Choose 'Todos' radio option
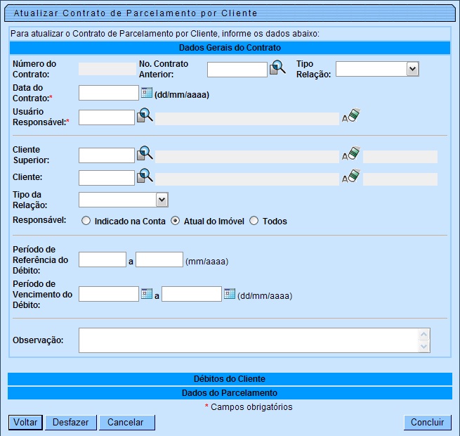This screenshot has width=460, height=436. pyautogui.click(x=254, y=221)
